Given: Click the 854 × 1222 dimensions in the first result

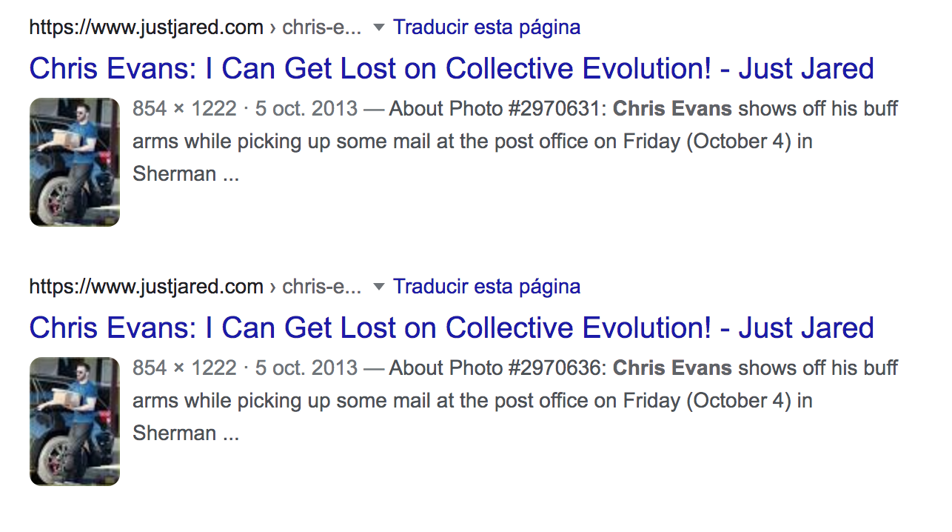Looking at the screenshot, I should click(x=184, y=109).
